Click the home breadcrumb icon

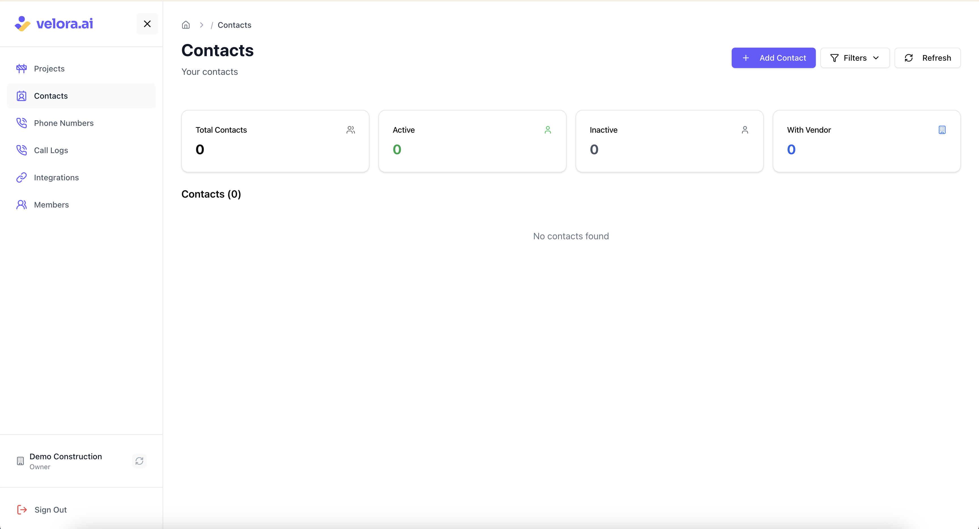coord(186,25)
